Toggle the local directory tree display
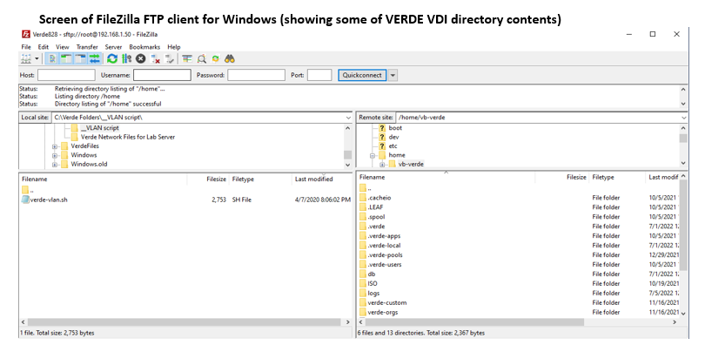 click(x=66, y=58)
